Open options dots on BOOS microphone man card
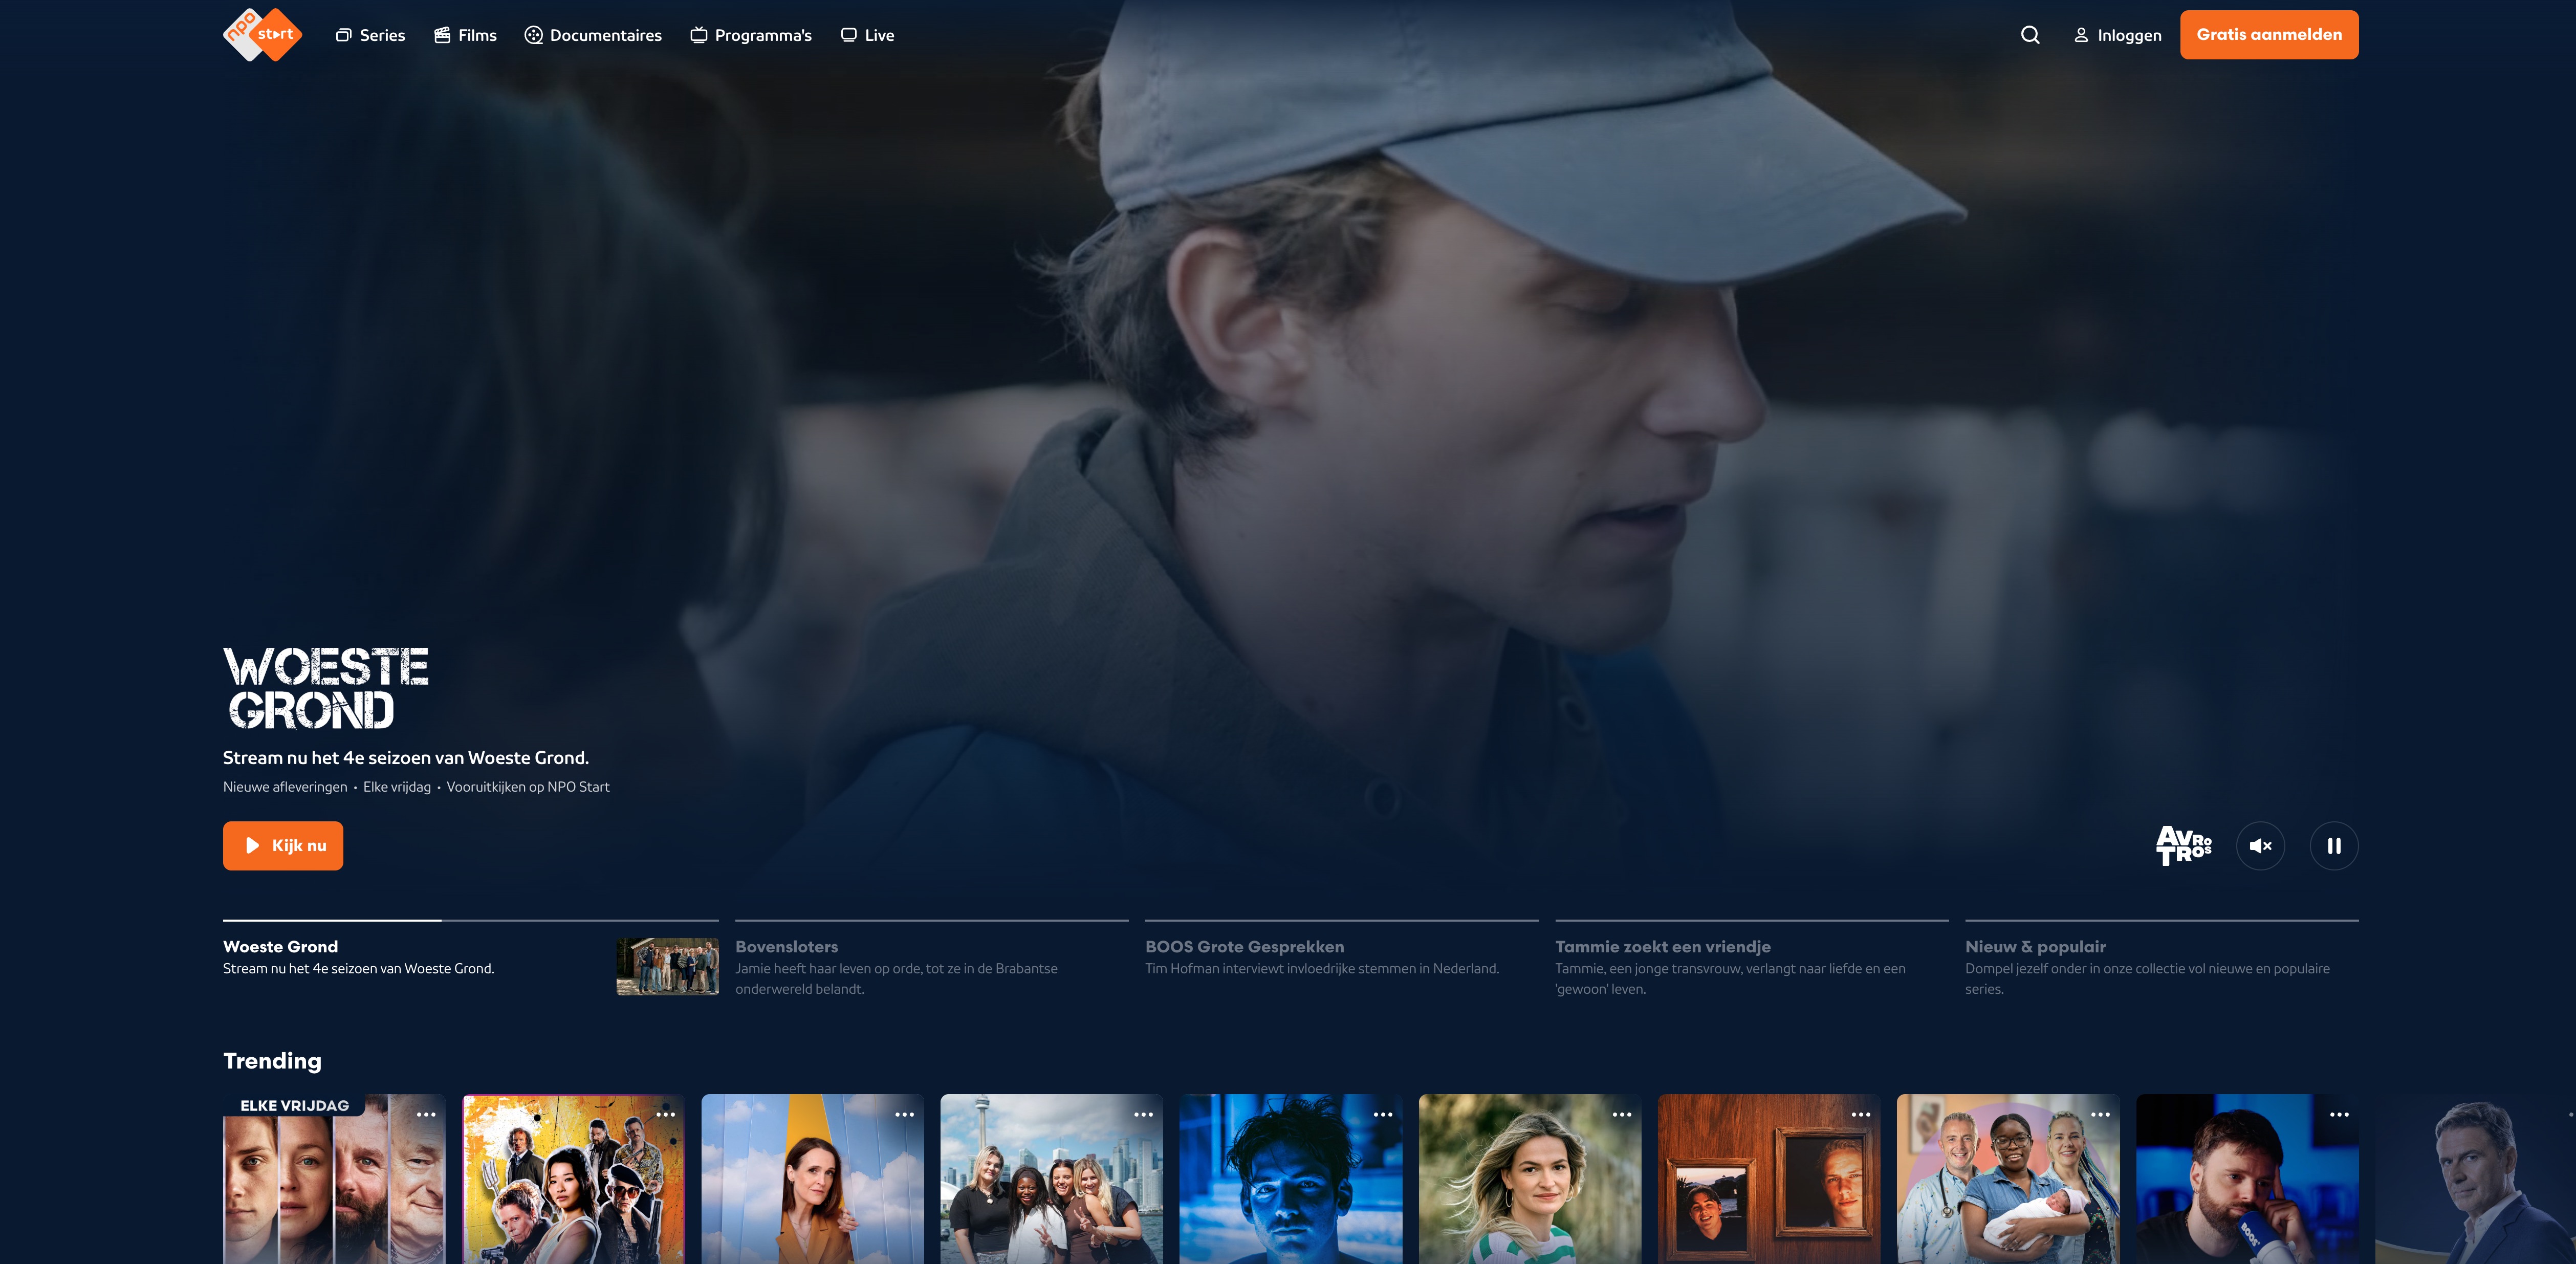 [x=2340, y=1114]
